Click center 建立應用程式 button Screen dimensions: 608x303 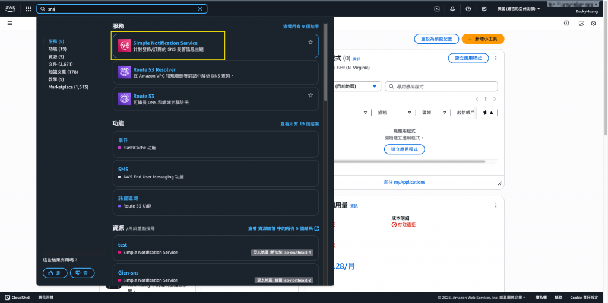404,149
